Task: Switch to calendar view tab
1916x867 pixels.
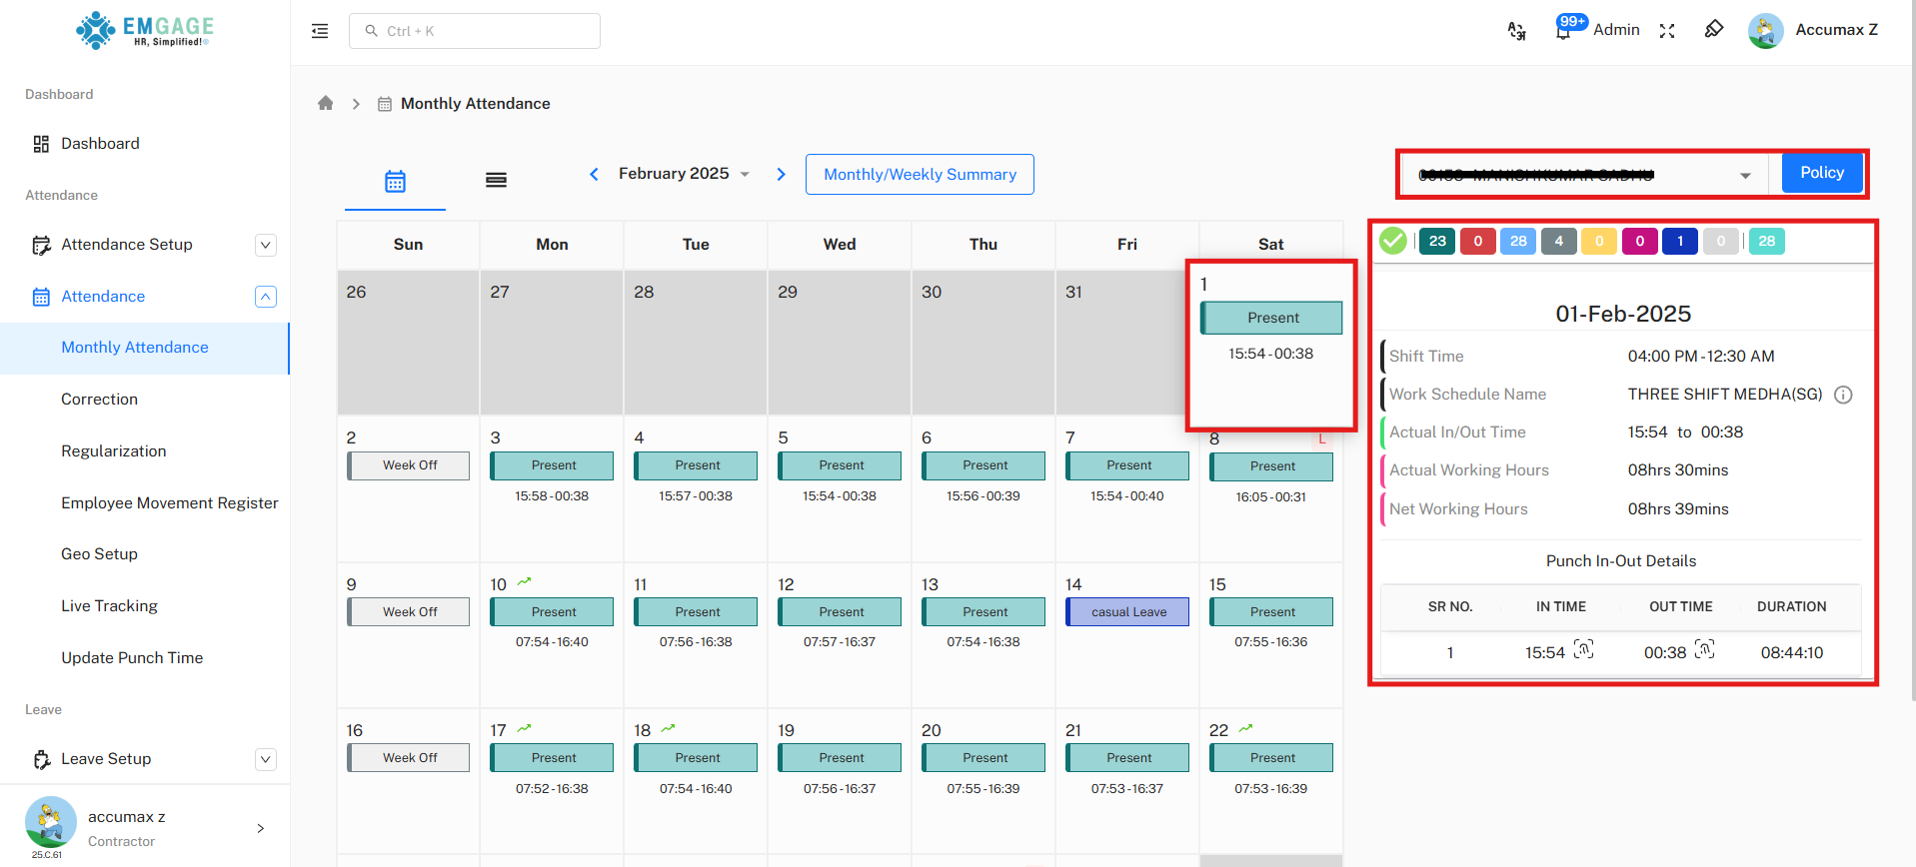Action: (395, 181)
